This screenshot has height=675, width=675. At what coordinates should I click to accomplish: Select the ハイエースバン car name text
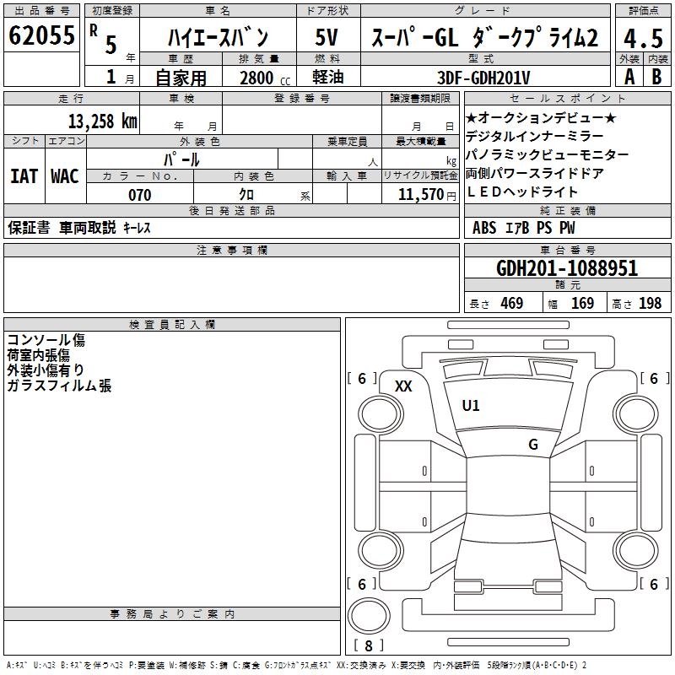pyautogui.click(x=219, y=38)
